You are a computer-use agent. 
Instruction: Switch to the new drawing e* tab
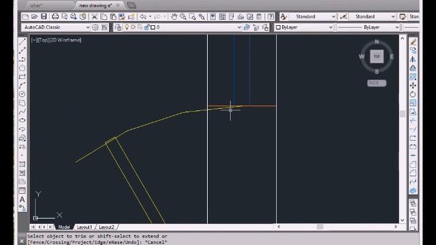point(95,5)
